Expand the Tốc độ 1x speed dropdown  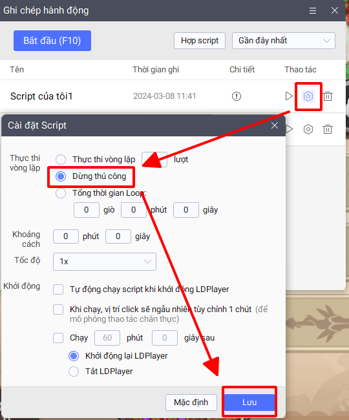[x=105, y=262]
